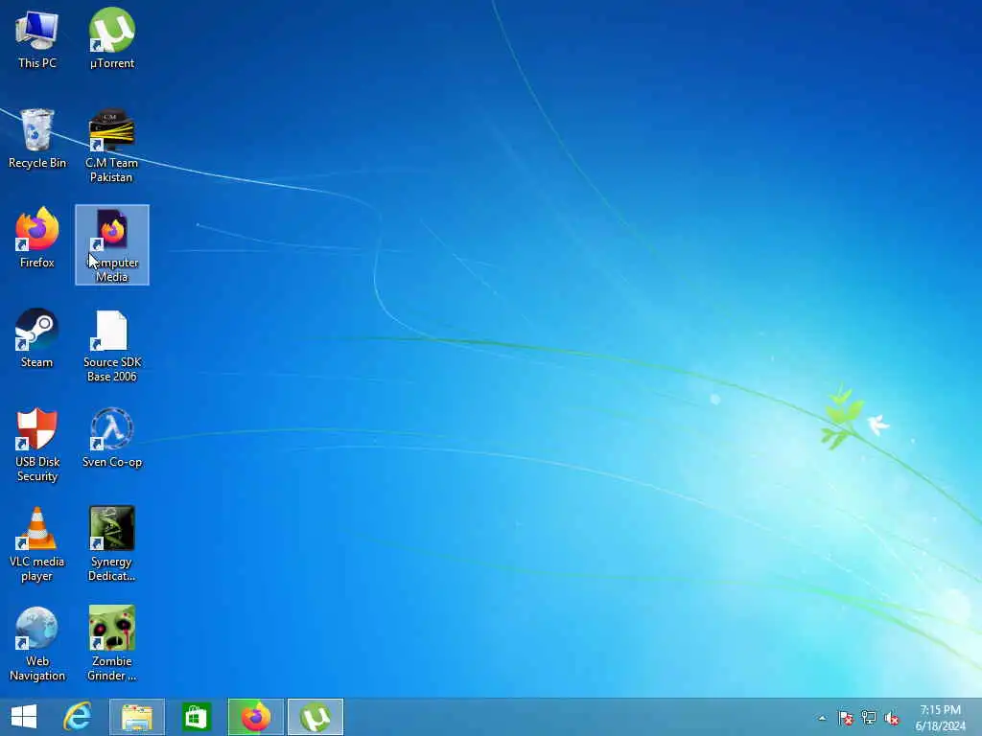Switch to Firefox in the taskbar
Image resolution: width=982 pixels, height=736 pixels.
[x=255, y=717]
